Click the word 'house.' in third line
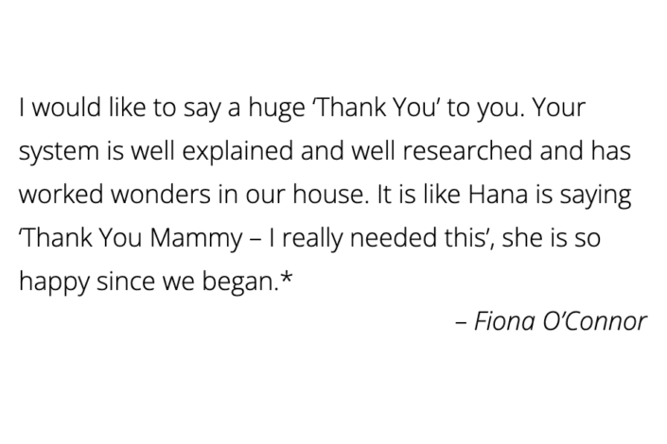Image resolution: width=667 pixels, height=444 pixels. tap(331, 195)
